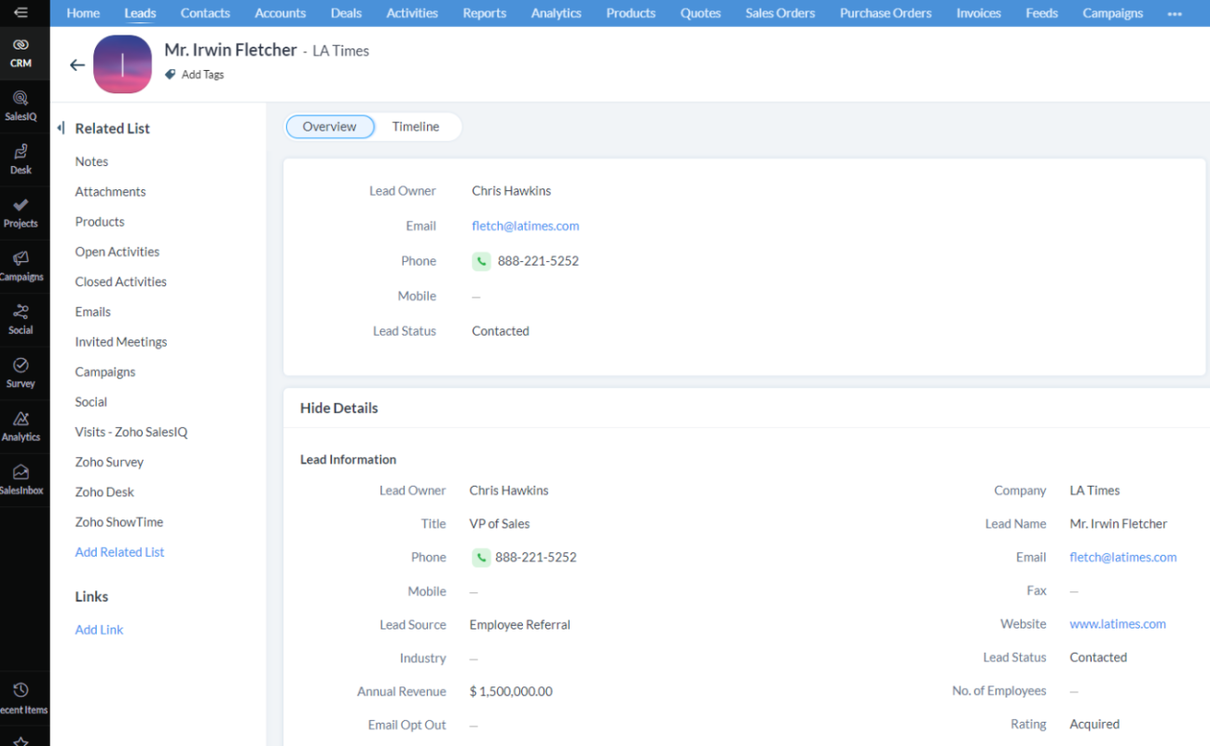This screenshot has width=1210, height=746.
Task: Open SalesIQ from the left sidebar
Action: (x=21, y=105)
